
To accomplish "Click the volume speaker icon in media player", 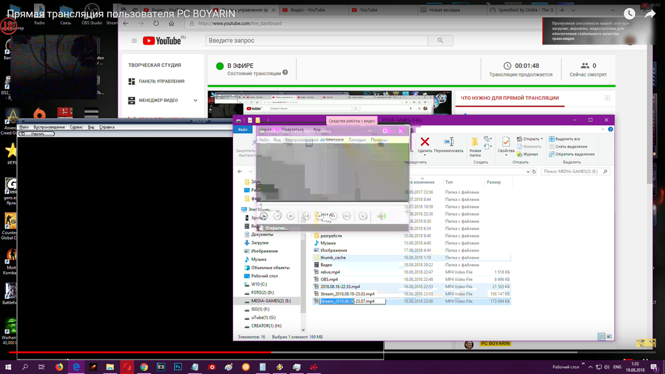I will click(381, 216).
